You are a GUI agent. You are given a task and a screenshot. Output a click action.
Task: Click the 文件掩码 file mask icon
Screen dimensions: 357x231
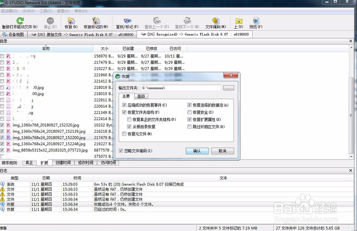(x=216, y=21)
